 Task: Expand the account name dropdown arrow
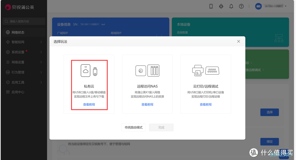tap(286, 6)
